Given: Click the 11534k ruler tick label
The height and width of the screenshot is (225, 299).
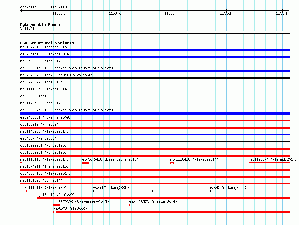Looking at the screenshot, I should [x=115, y=13].
